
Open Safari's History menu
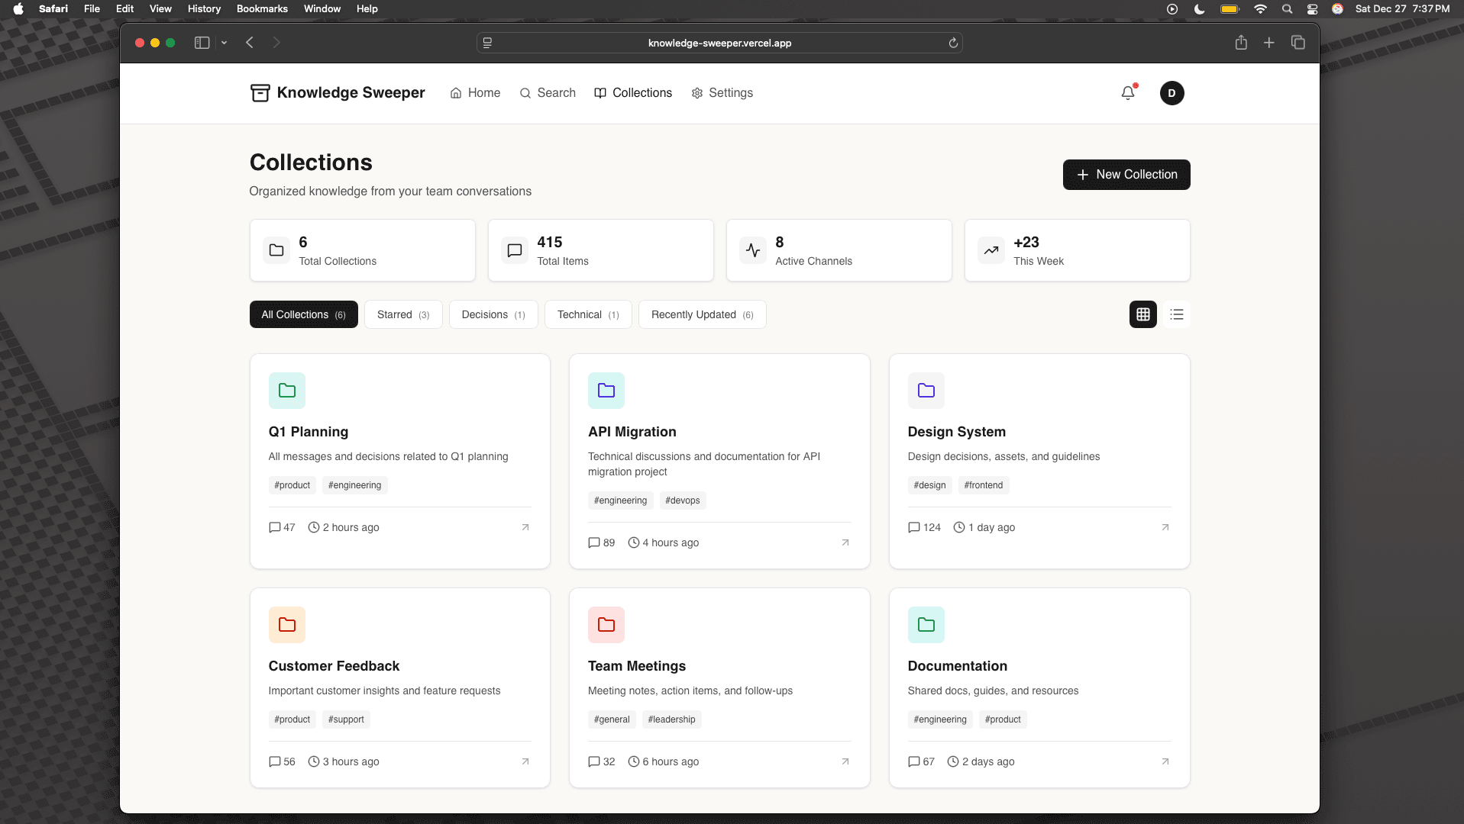[x=204, y=8]
